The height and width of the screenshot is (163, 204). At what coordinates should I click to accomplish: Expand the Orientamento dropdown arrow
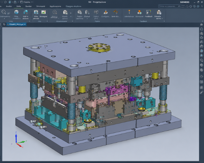coord(4,19)
